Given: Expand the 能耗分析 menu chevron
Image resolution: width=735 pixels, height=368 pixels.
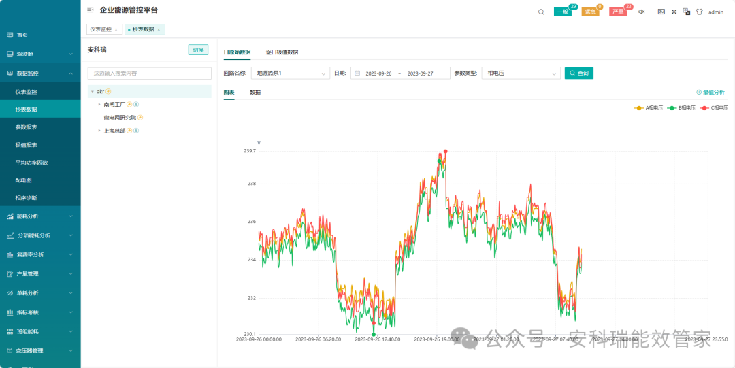Looking at the screenshot, I should point(71,216).
